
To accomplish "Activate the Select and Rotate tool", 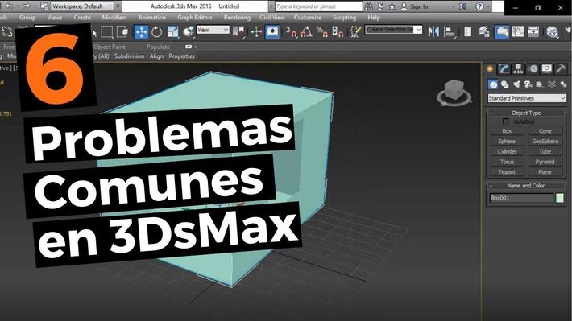I will pos(157,32).
